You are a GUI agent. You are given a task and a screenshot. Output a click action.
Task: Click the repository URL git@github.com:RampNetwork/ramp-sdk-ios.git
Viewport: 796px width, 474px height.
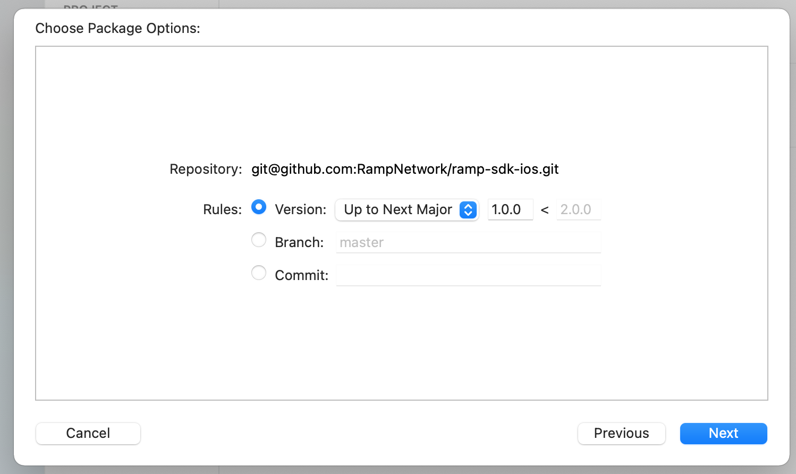point(405,169)
